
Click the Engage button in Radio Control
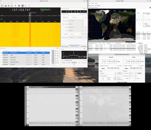(139, 73)
